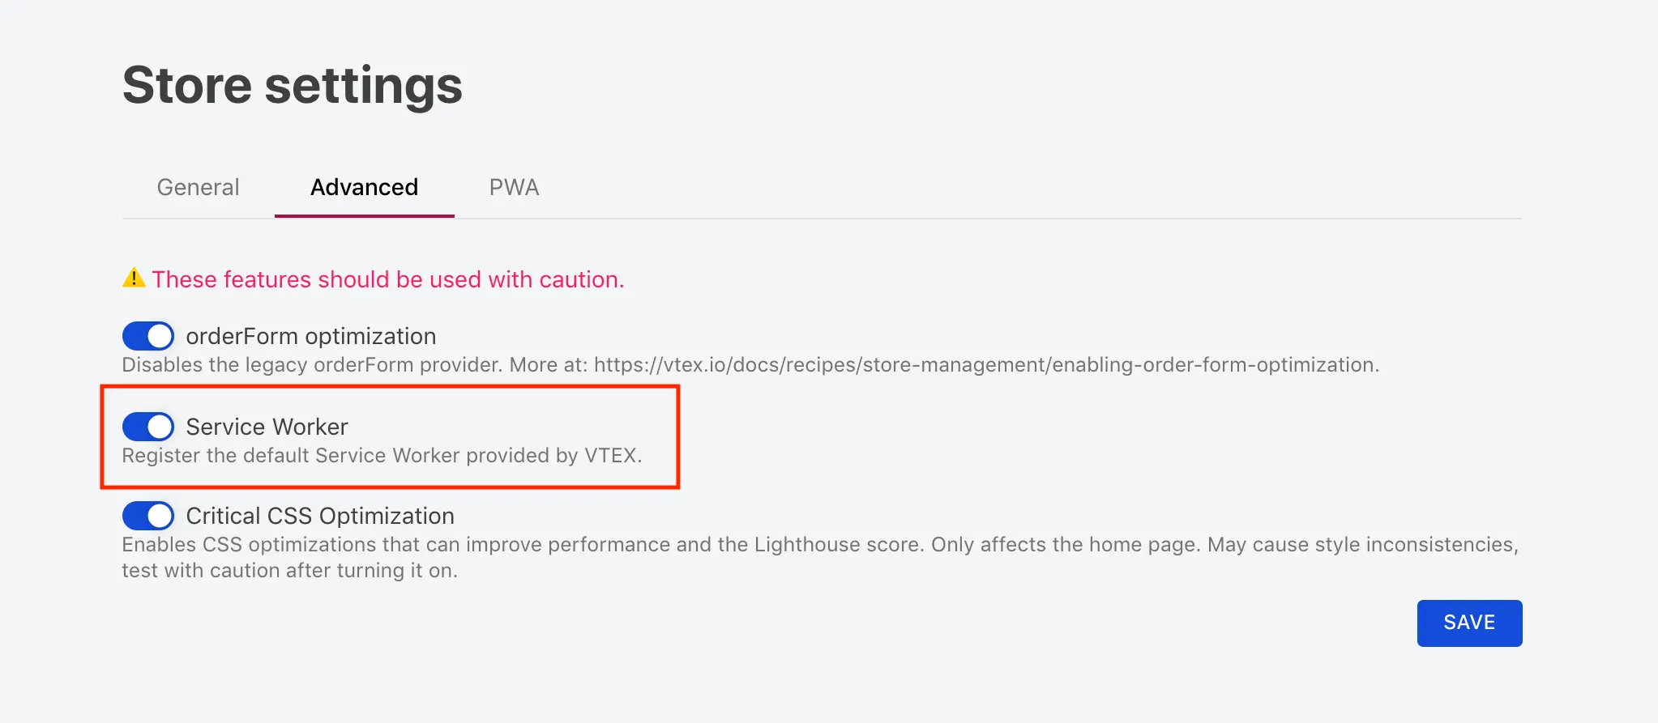The image size is (1658, 723).
Task: Click the orderForm optimization label
Action: pyautogui.click(x=310, y=336)
